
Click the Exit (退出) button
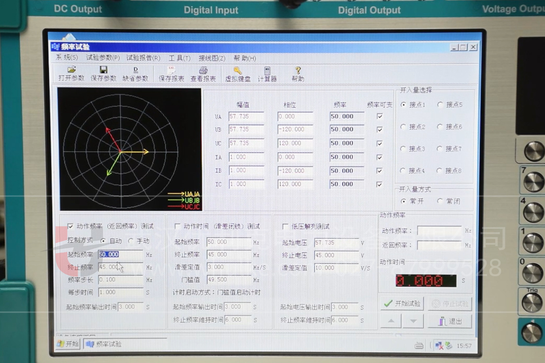click(x=450, y=321)
